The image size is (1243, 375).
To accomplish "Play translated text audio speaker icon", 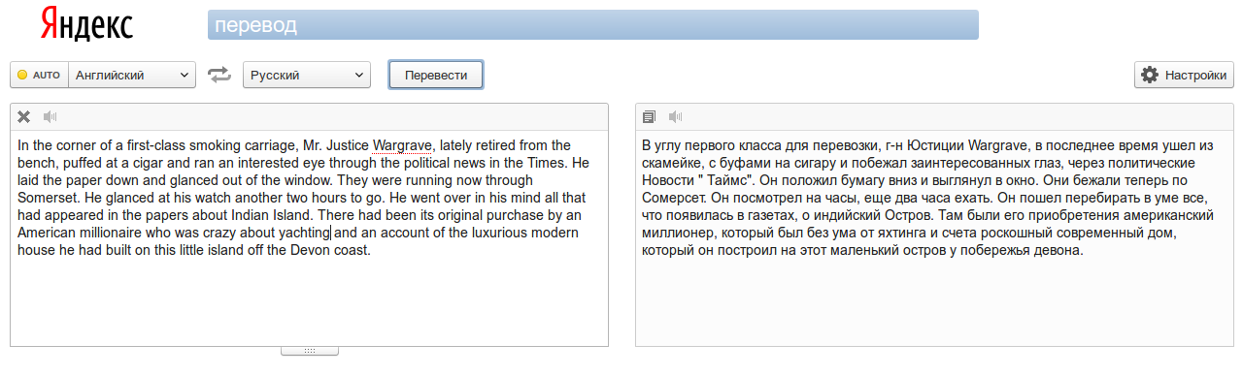I will tap(676, 117).
